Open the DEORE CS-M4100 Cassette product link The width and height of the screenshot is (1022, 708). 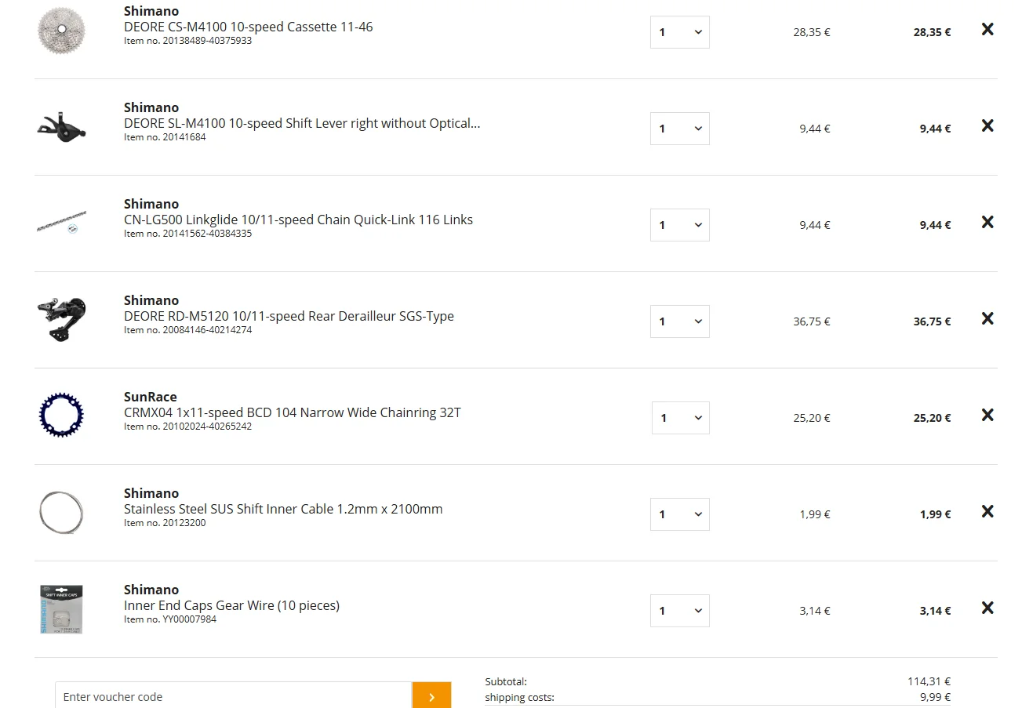pos(248,27)
